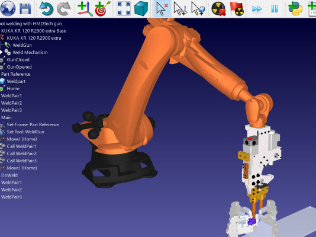Click the WeldGun tool icon in tree

tap(8, 45)
